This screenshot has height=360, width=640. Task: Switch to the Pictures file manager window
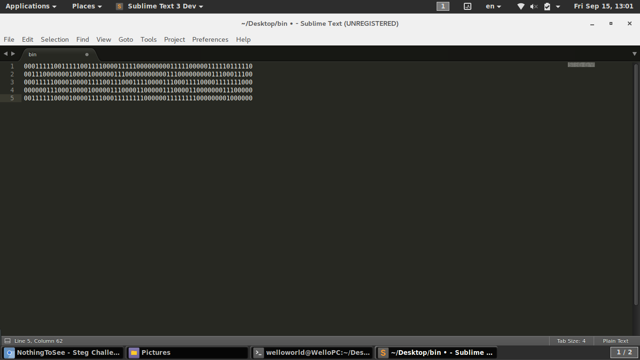coord(187,352)
